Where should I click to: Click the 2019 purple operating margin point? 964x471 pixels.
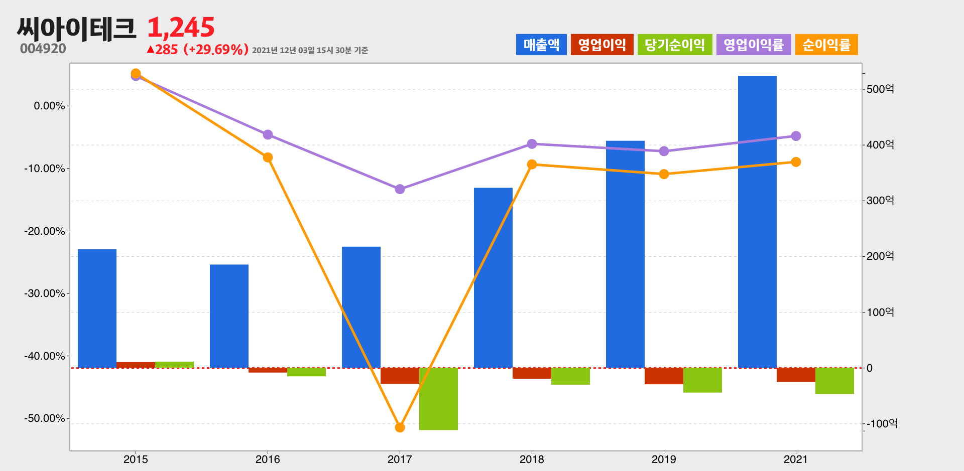pyautogui.click(x=664, y=151)
